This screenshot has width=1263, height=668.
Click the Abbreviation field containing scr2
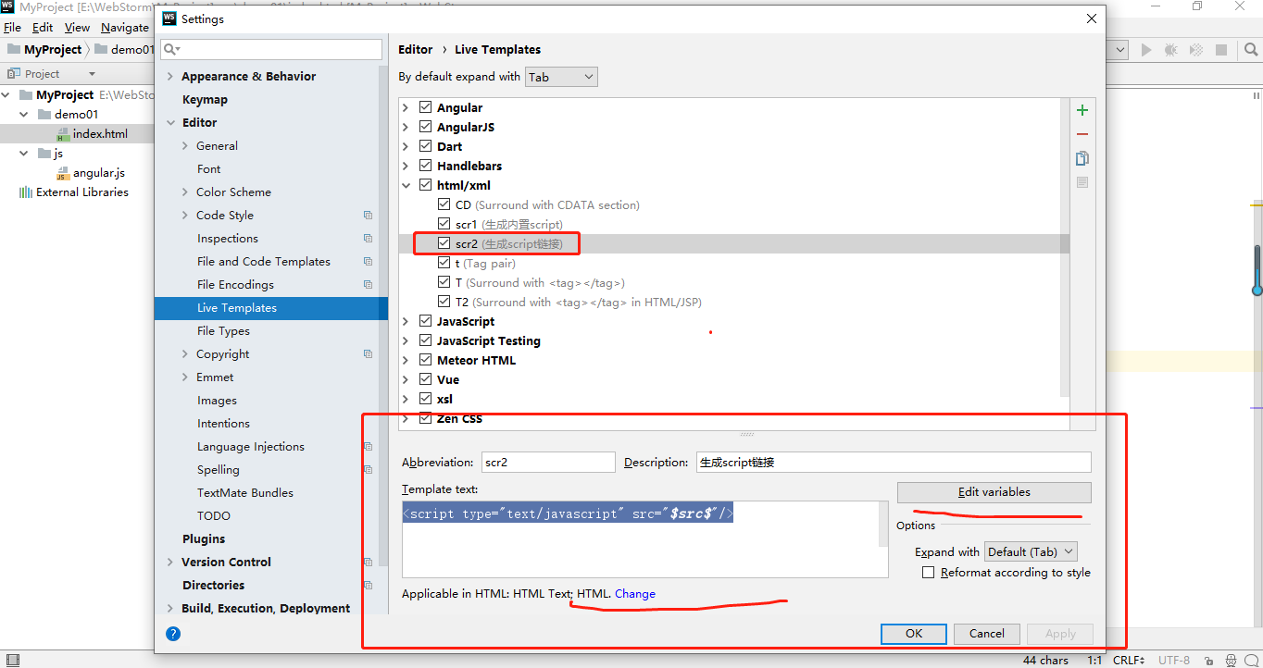click(548, 463)
